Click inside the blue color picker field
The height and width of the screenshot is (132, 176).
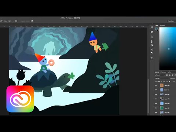168,48
